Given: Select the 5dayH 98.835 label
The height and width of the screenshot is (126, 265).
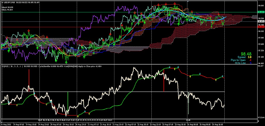Looking at the screenshot, I should click(8, 8).
